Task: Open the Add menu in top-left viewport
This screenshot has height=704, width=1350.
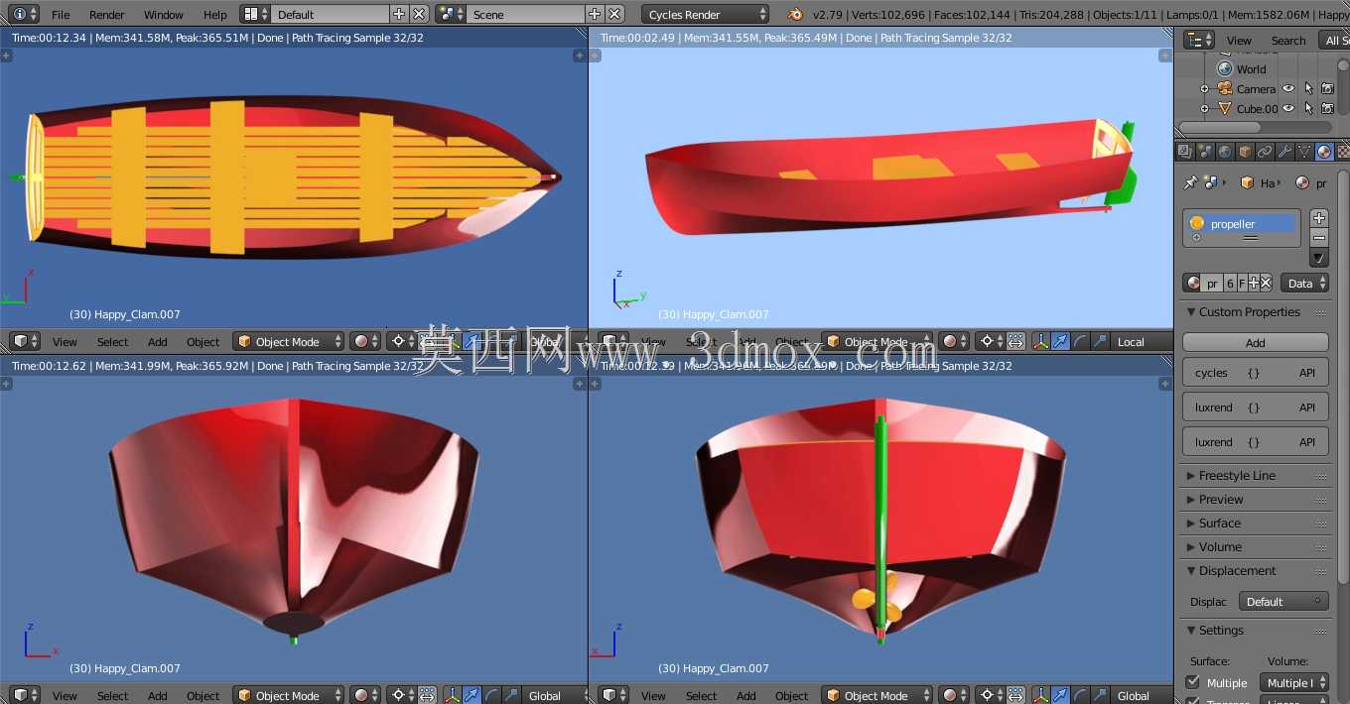Action: [x=158, y=342]
